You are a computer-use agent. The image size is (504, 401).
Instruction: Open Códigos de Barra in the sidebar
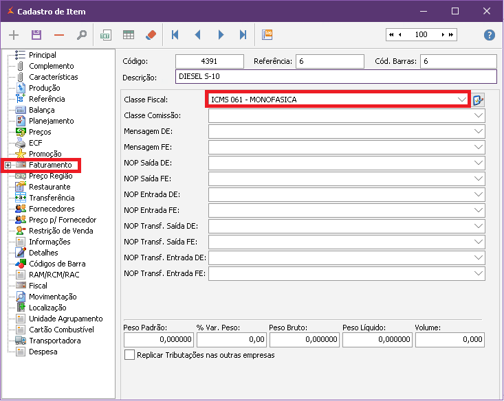click(56, 264)
